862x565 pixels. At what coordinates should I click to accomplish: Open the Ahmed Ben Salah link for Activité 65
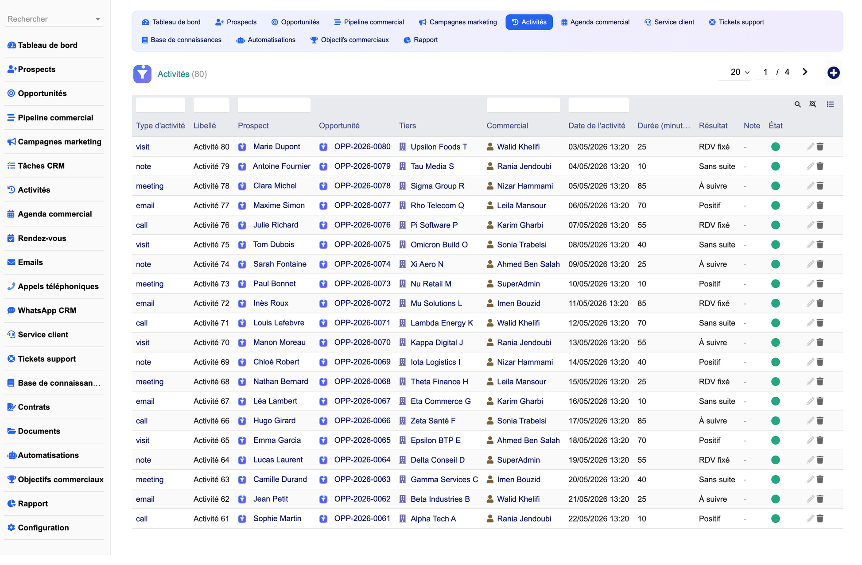pyautogui.click(x=528, y=440)
